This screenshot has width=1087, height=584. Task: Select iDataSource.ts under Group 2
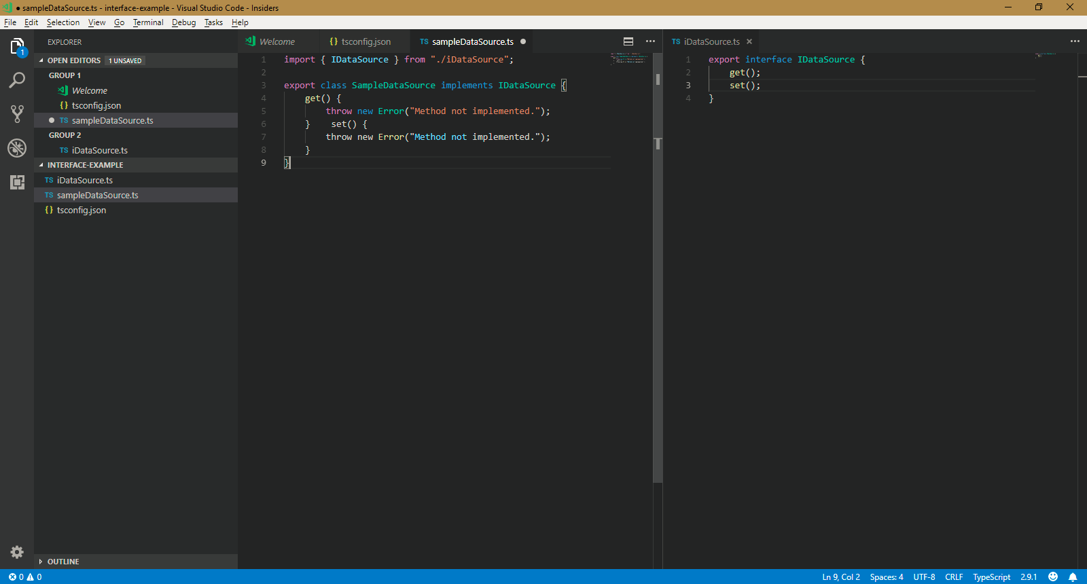136,150
